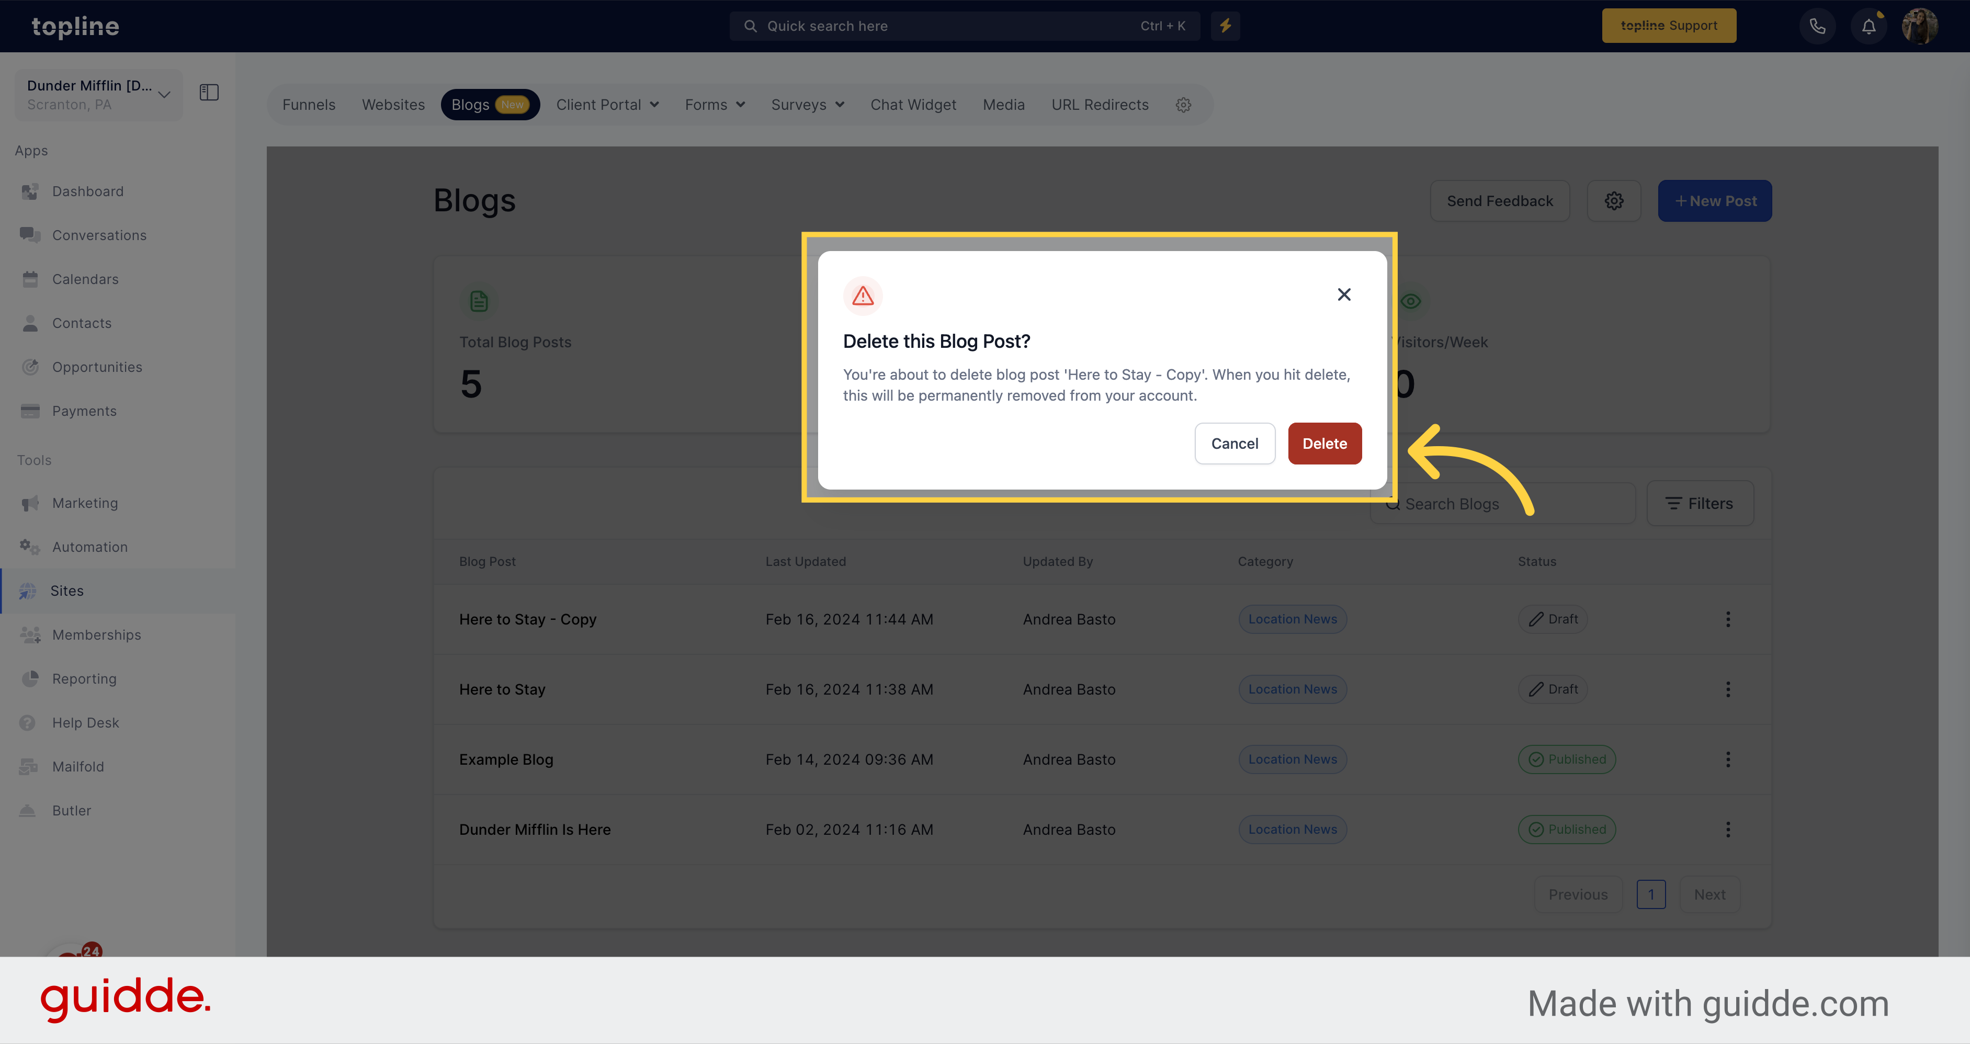1970x1044 pixels.
Task: Open Contacts in the sidebar
Action: coord(81,324)
